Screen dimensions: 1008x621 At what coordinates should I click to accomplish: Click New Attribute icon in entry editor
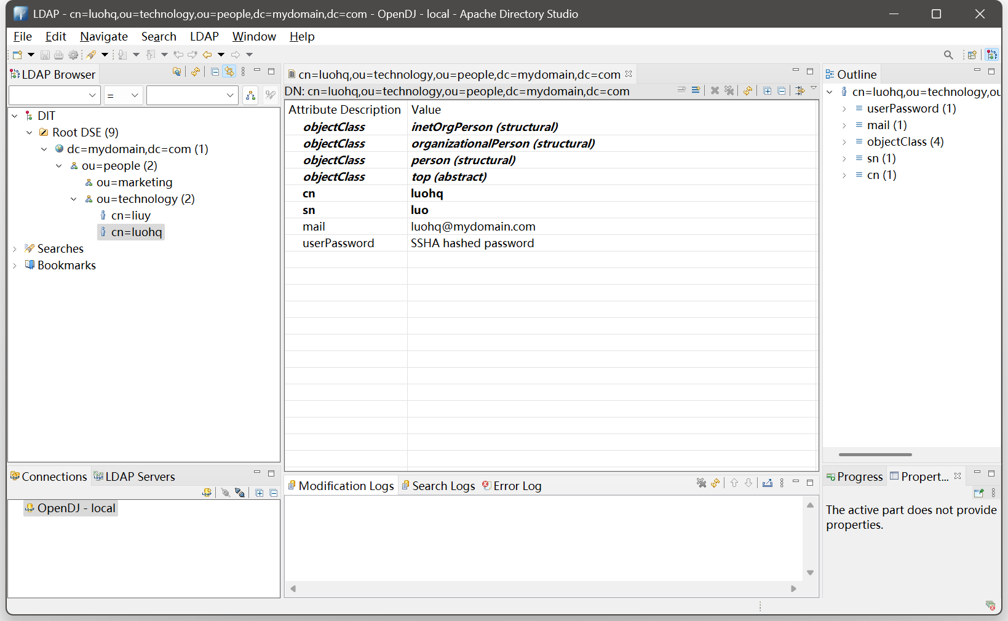[696, 90]
